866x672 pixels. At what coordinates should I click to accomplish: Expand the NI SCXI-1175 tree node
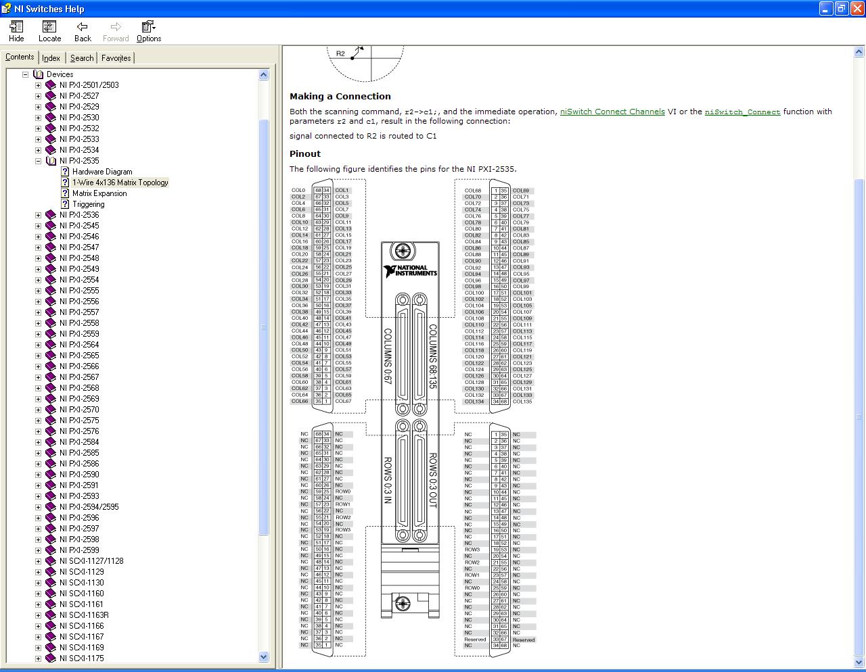click(x=39, y=658)
